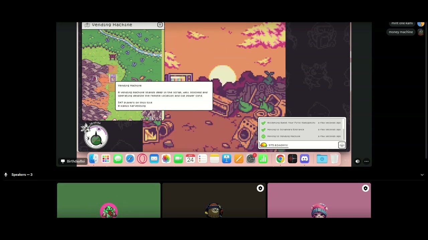Viewport: 428px width, 240px height.
Task: Click the Vending Machine tile on map
Action: pos(113,78)
